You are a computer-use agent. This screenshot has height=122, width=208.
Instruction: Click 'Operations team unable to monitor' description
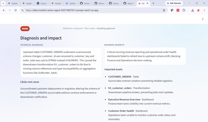coord(142,117)
